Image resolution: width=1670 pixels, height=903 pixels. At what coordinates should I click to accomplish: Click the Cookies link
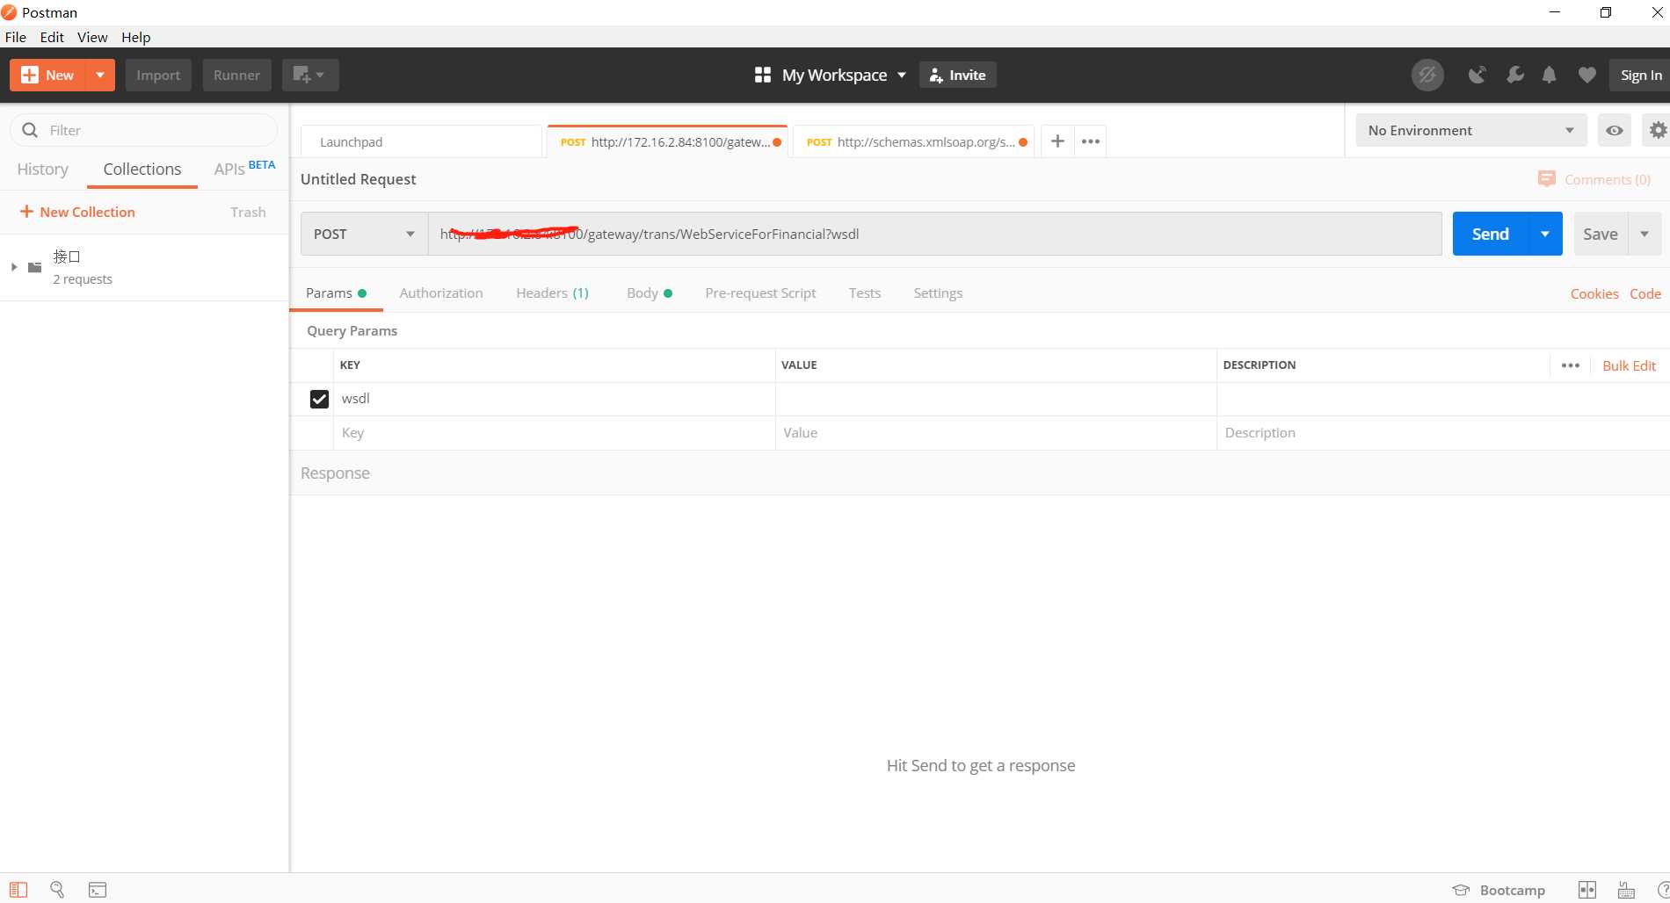[1594, 293]
